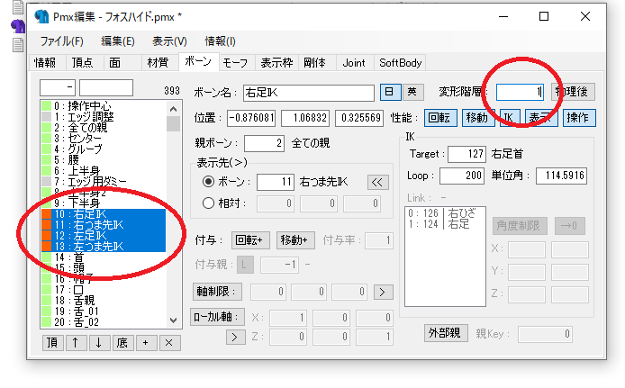Switch to 剛体 tab
625x388 pixels.
(315, 63)
